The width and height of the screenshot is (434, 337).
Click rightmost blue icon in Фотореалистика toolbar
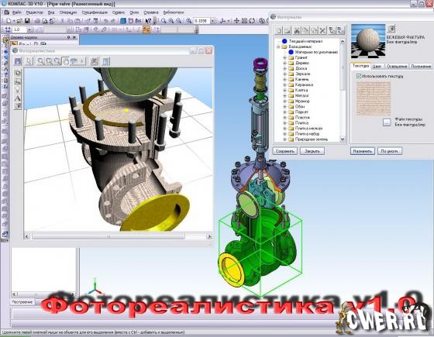coord(106,61)
